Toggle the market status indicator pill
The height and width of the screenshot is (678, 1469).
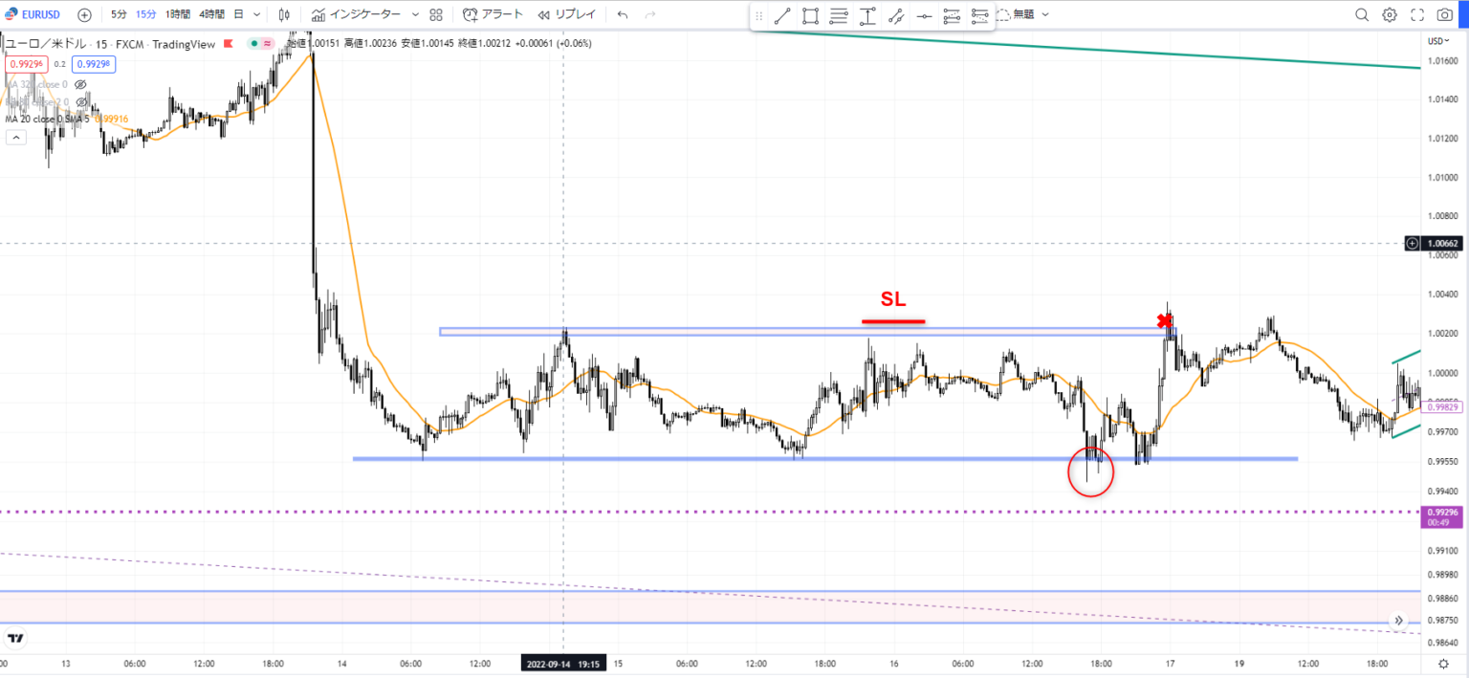coord(259,44)
